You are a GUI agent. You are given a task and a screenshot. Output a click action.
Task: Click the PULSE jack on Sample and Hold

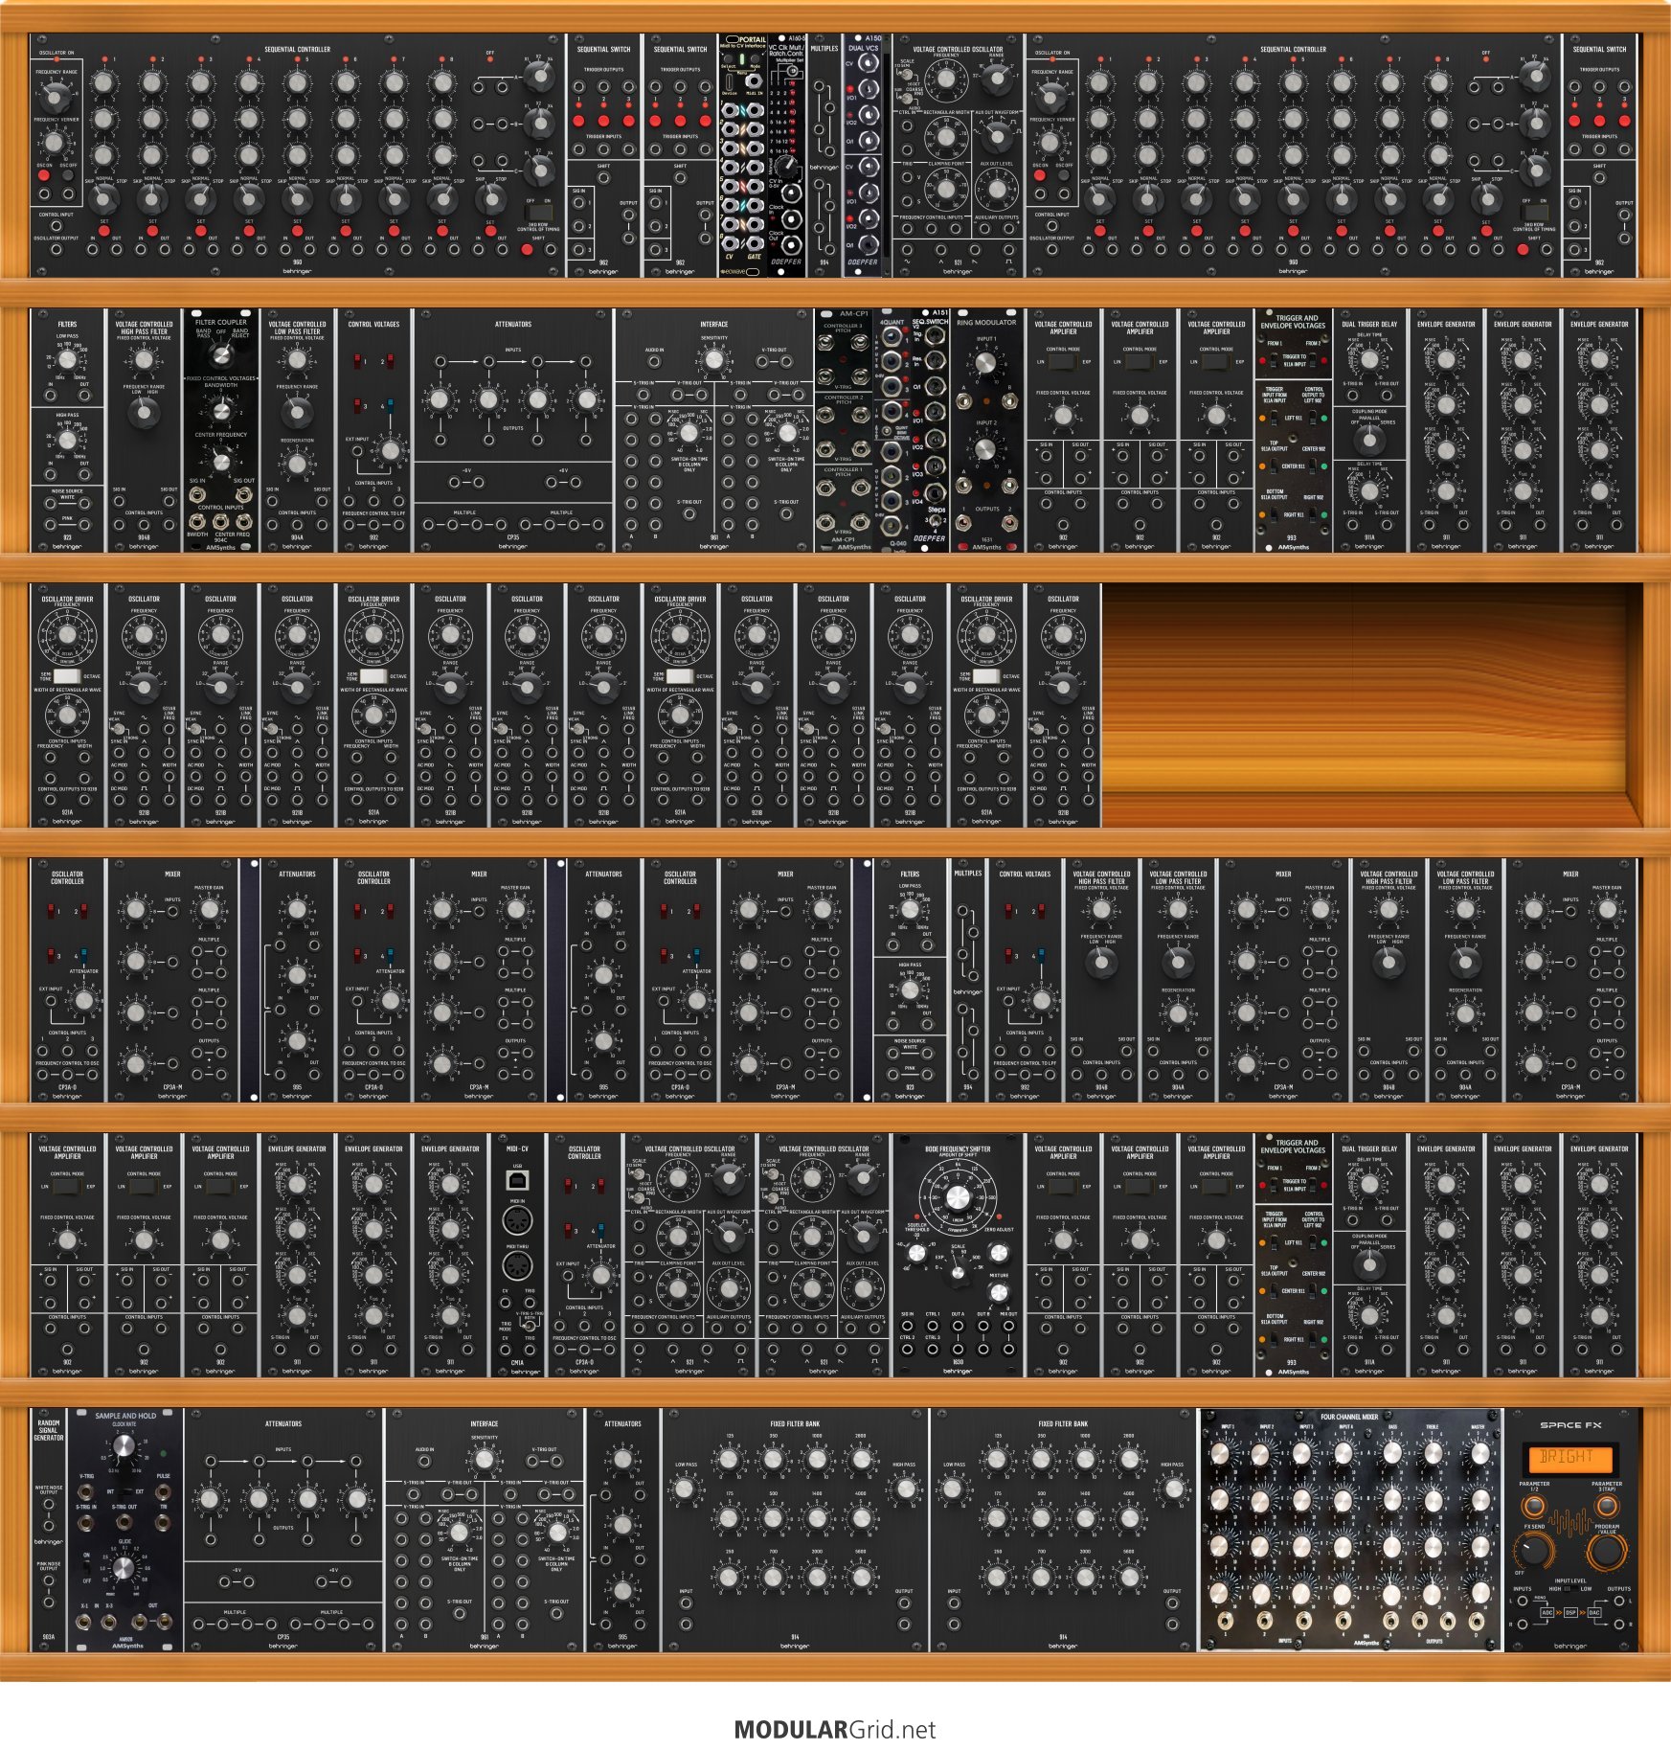coord(164,1491)
